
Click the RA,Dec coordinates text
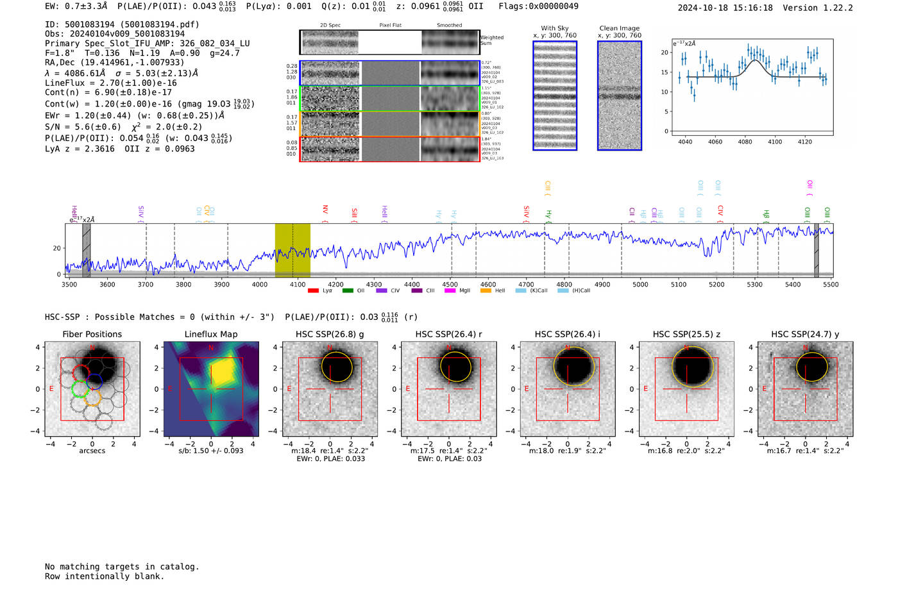[115, 62]
